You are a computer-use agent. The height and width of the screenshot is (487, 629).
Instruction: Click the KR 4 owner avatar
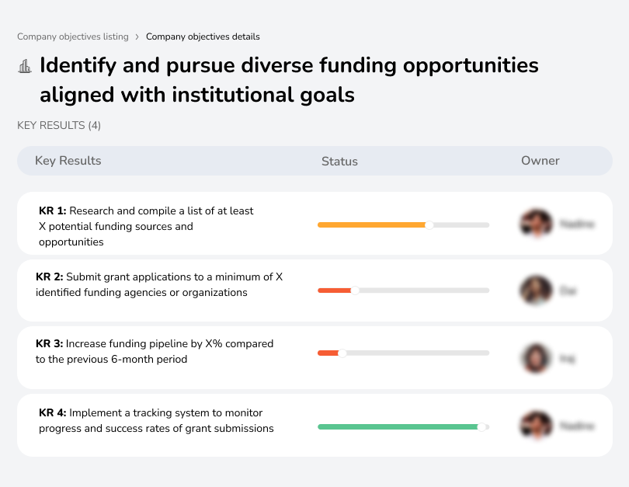click(536, 426)
